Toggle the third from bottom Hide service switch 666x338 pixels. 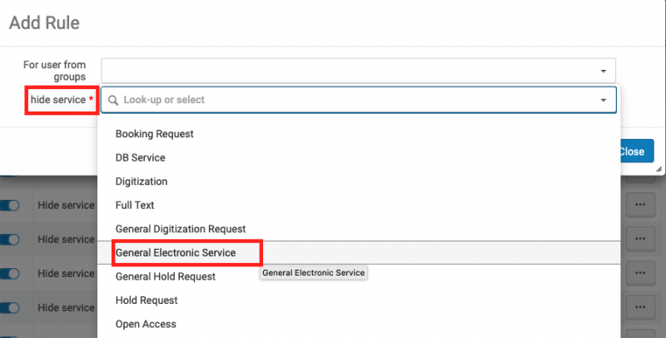click(10, 240)
